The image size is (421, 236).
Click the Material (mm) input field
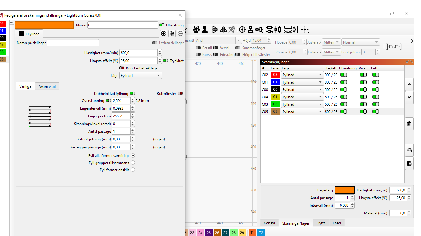click(x=398, y=213)
